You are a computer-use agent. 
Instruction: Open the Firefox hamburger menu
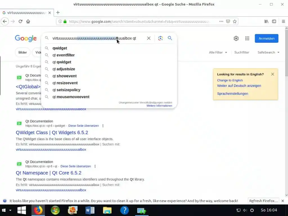(283, 21)
